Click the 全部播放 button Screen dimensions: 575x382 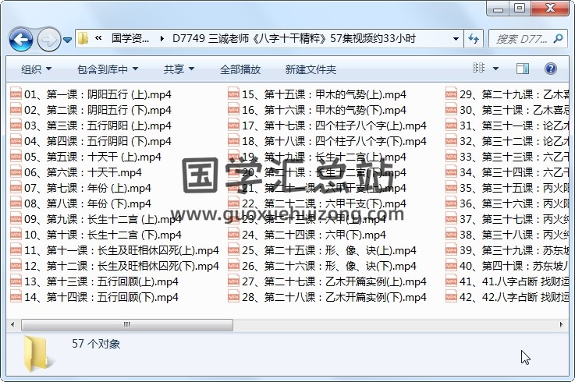(x=240, y=69)
